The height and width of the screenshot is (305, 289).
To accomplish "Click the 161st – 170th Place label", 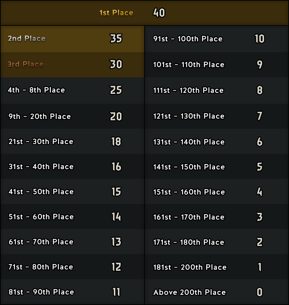I will 189,217.
